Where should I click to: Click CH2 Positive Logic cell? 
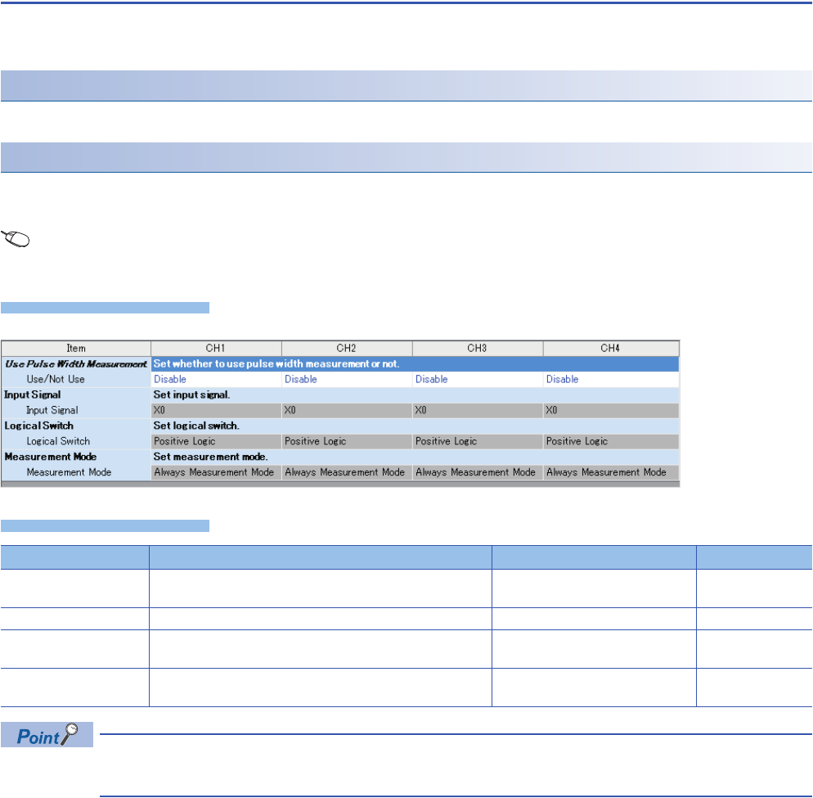point(347,441)
